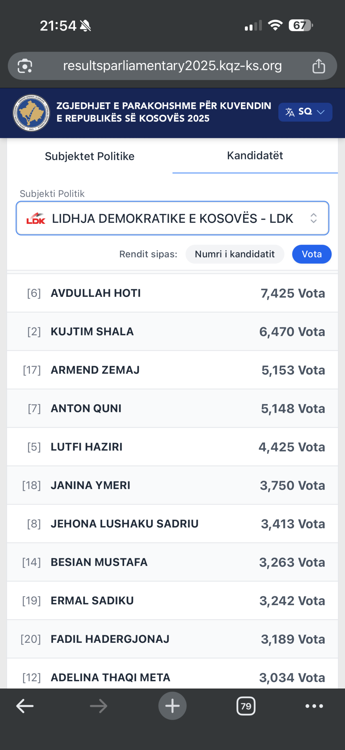Open the browser three-dots menu

tap(314, 706)
